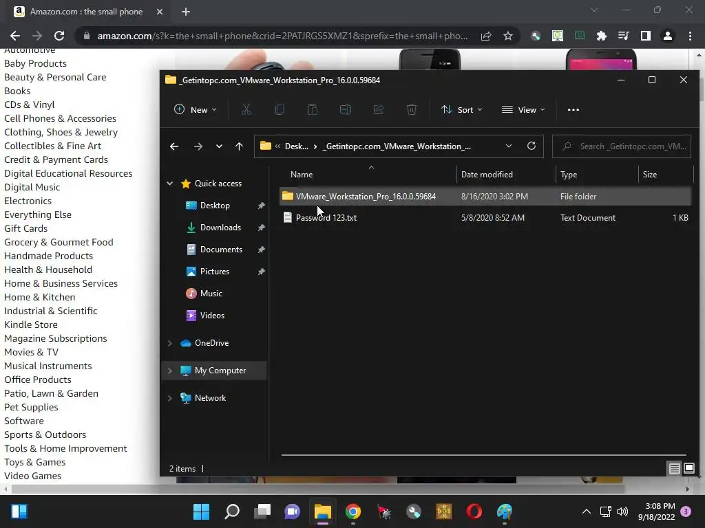Open Task View on taskbar
This screenshot has height=528, width=705.
coord(262,511)
